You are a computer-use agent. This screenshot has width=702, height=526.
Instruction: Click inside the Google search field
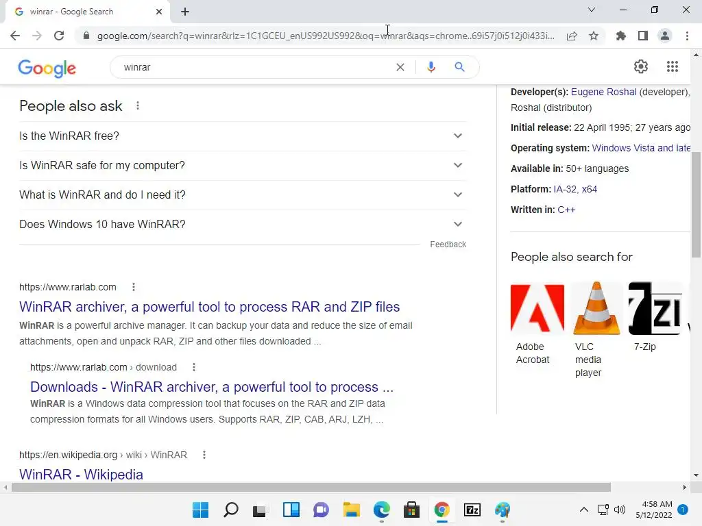[255, 67]
